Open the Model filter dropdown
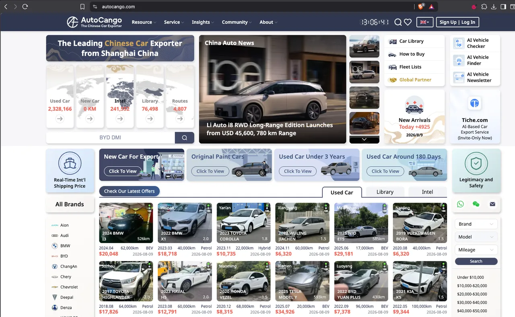Viewport: 515px width, 317px height. pyautogui.click(x=476, y=237)
